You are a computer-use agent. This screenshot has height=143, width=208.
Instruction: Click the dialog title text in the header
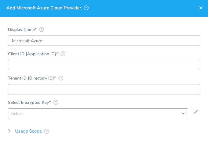pyautogui.click(x=44, y=8)
